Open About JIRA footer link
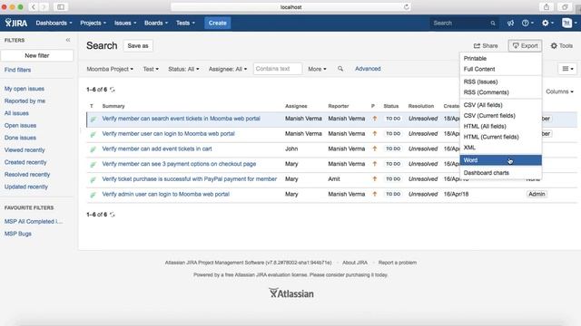581x326 pixels. 355,263
